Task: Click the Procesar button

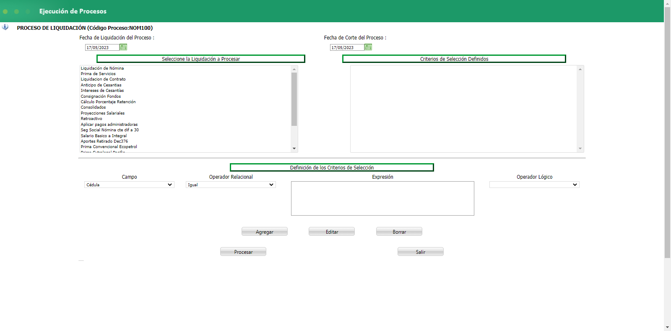Action: click(243, 252)
